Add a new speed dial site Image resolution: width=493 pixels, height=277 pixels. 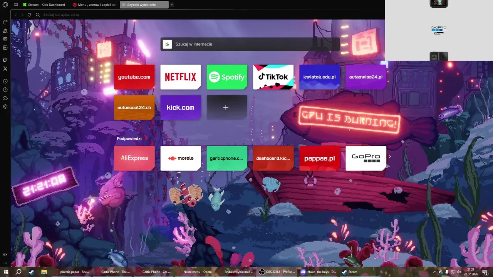227,107
